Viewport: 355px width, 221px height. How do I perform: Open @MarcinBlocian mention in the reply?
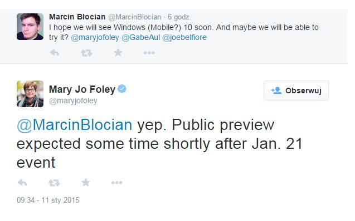(75, 125)
